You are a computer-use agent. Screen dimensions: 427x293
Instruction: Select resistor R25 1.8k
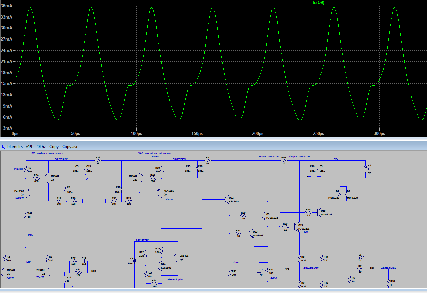tap(162, 251)
